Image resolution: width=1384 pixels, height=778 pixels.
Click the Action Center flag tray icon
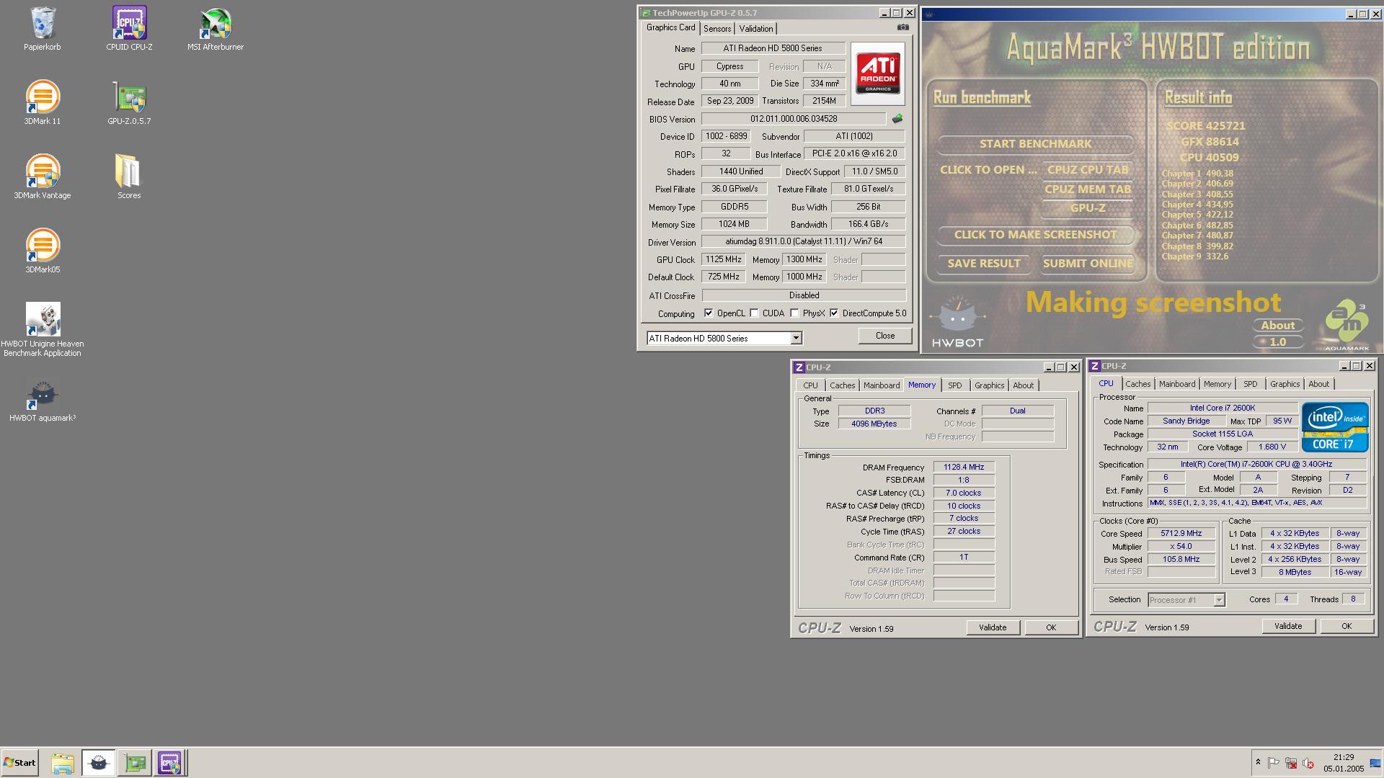(x=1274, y=763)
